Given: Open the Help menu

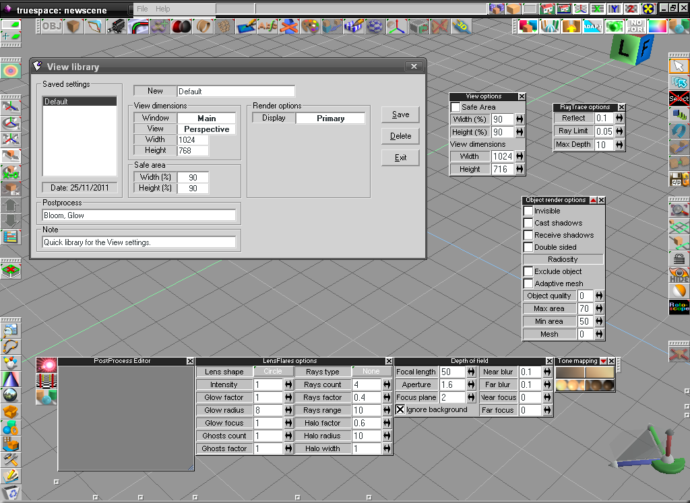Looking at the screenshot, I should [163, 9].
